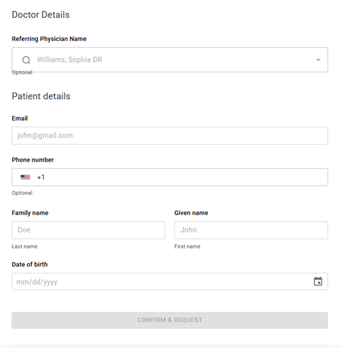Screen dimensions: 342x348
Task: Expand the Referring Physician dropdown arrow
Action: click(x=318, y=60)
